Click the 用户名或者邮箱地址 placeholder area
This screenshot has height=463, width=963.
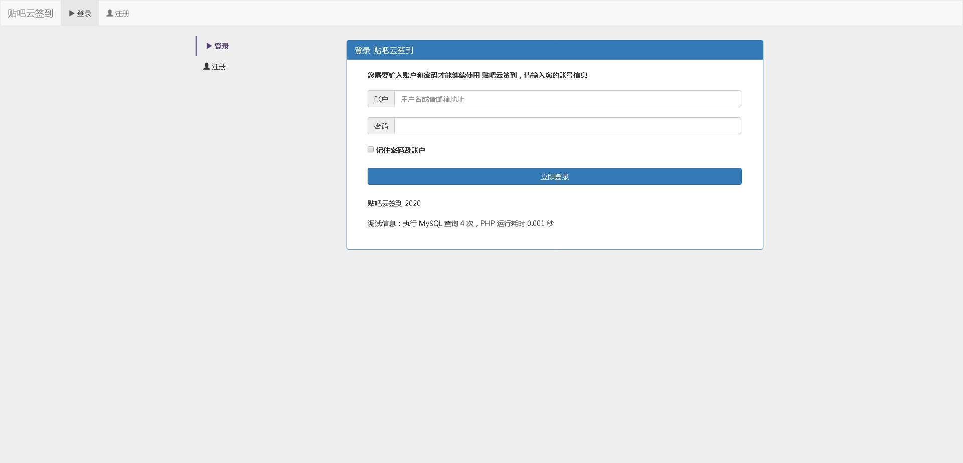432,99
